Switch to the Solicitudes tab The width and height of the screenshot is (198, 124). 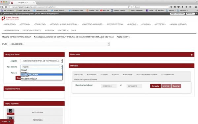pyautogui.click(x=79, y=74)
